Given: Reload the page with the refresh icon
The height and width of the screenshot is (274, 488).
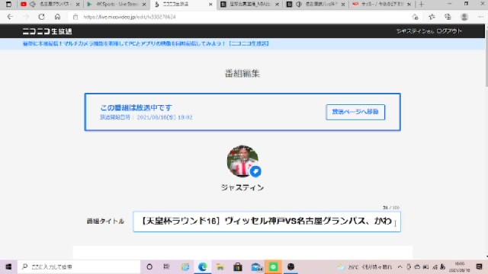Looking at the screenshot, I should point(41,17).
